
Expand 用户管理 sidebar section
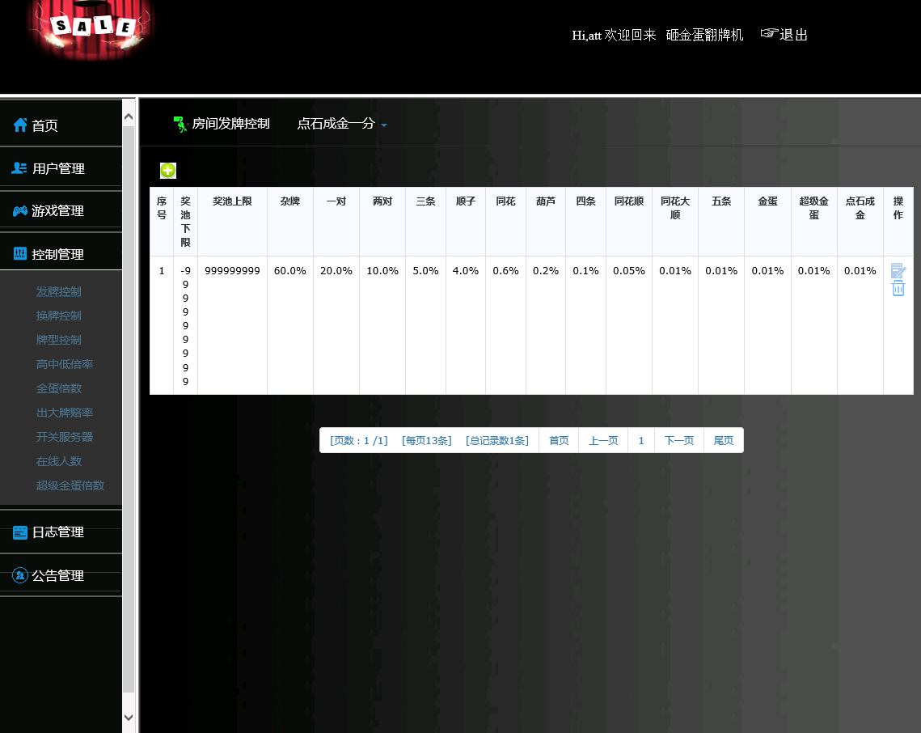coord(58,168)
